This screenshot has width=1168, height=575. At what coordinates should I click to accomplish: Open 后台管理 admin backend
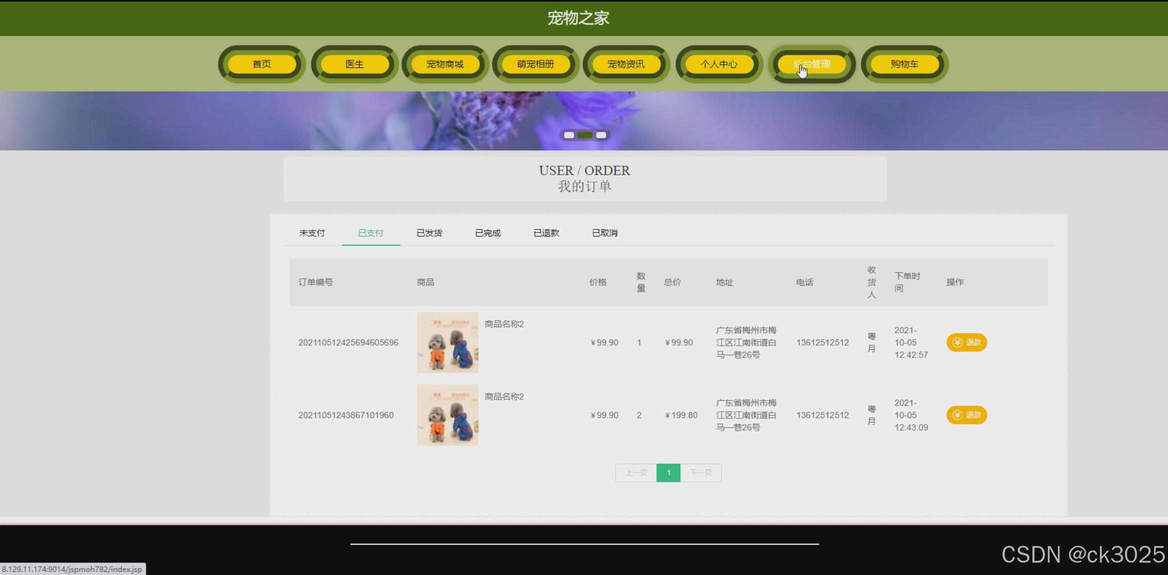(812, 64)
